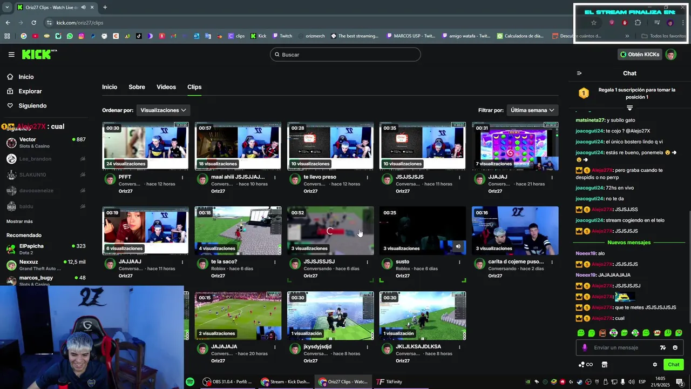The width and height of the screenshot is (691, 389).
Task: Play the JAJJAAJ clip thumbnail
Action: (x=145, y=231)
